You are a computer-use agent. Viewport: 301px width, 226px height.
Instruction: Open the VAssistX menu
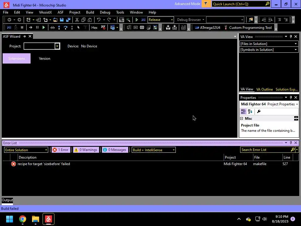(x=45, y=12)
